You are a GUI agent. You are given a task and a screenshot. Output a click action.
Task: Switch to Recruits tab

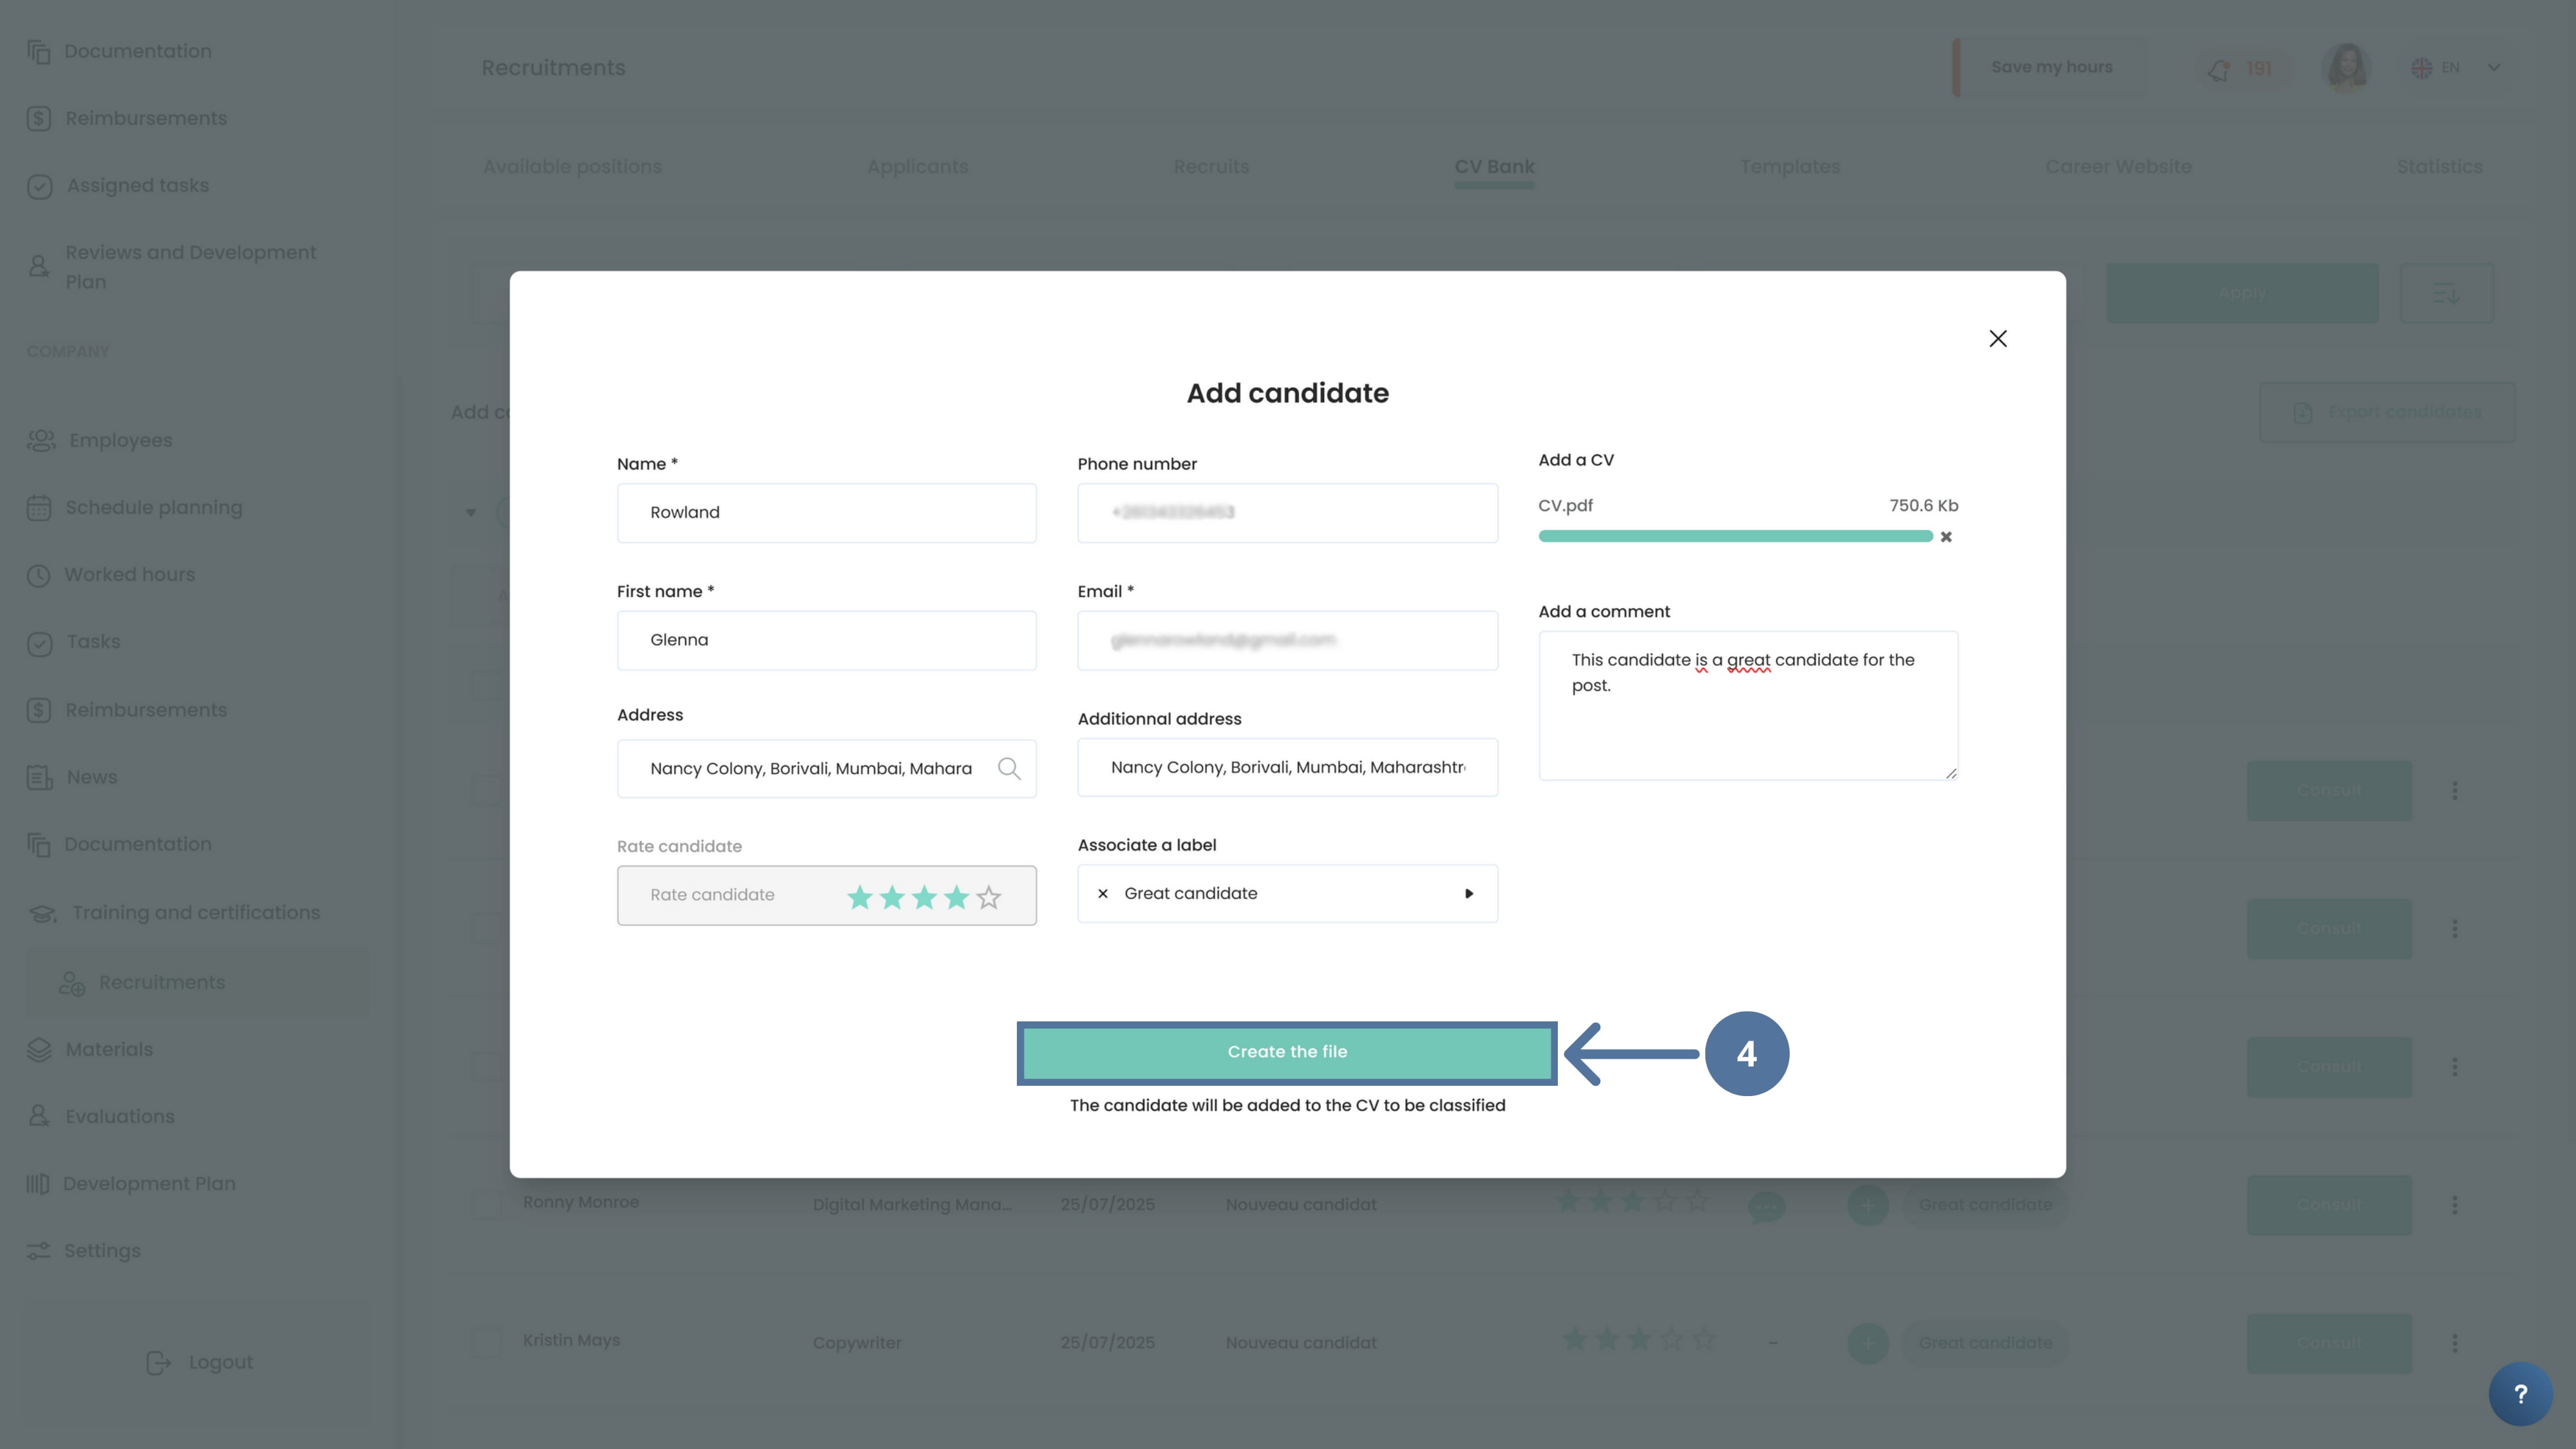[x=1211, y=167]
